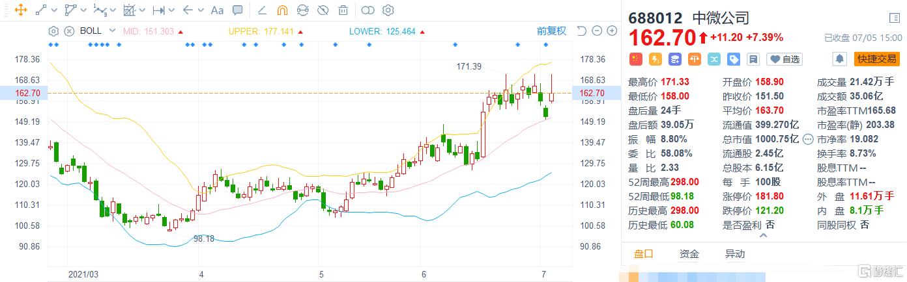The height and width of the screenshot is (282, 907).
Task: Expand the arrow tool dropdown
Action: (x=200, y=10)
